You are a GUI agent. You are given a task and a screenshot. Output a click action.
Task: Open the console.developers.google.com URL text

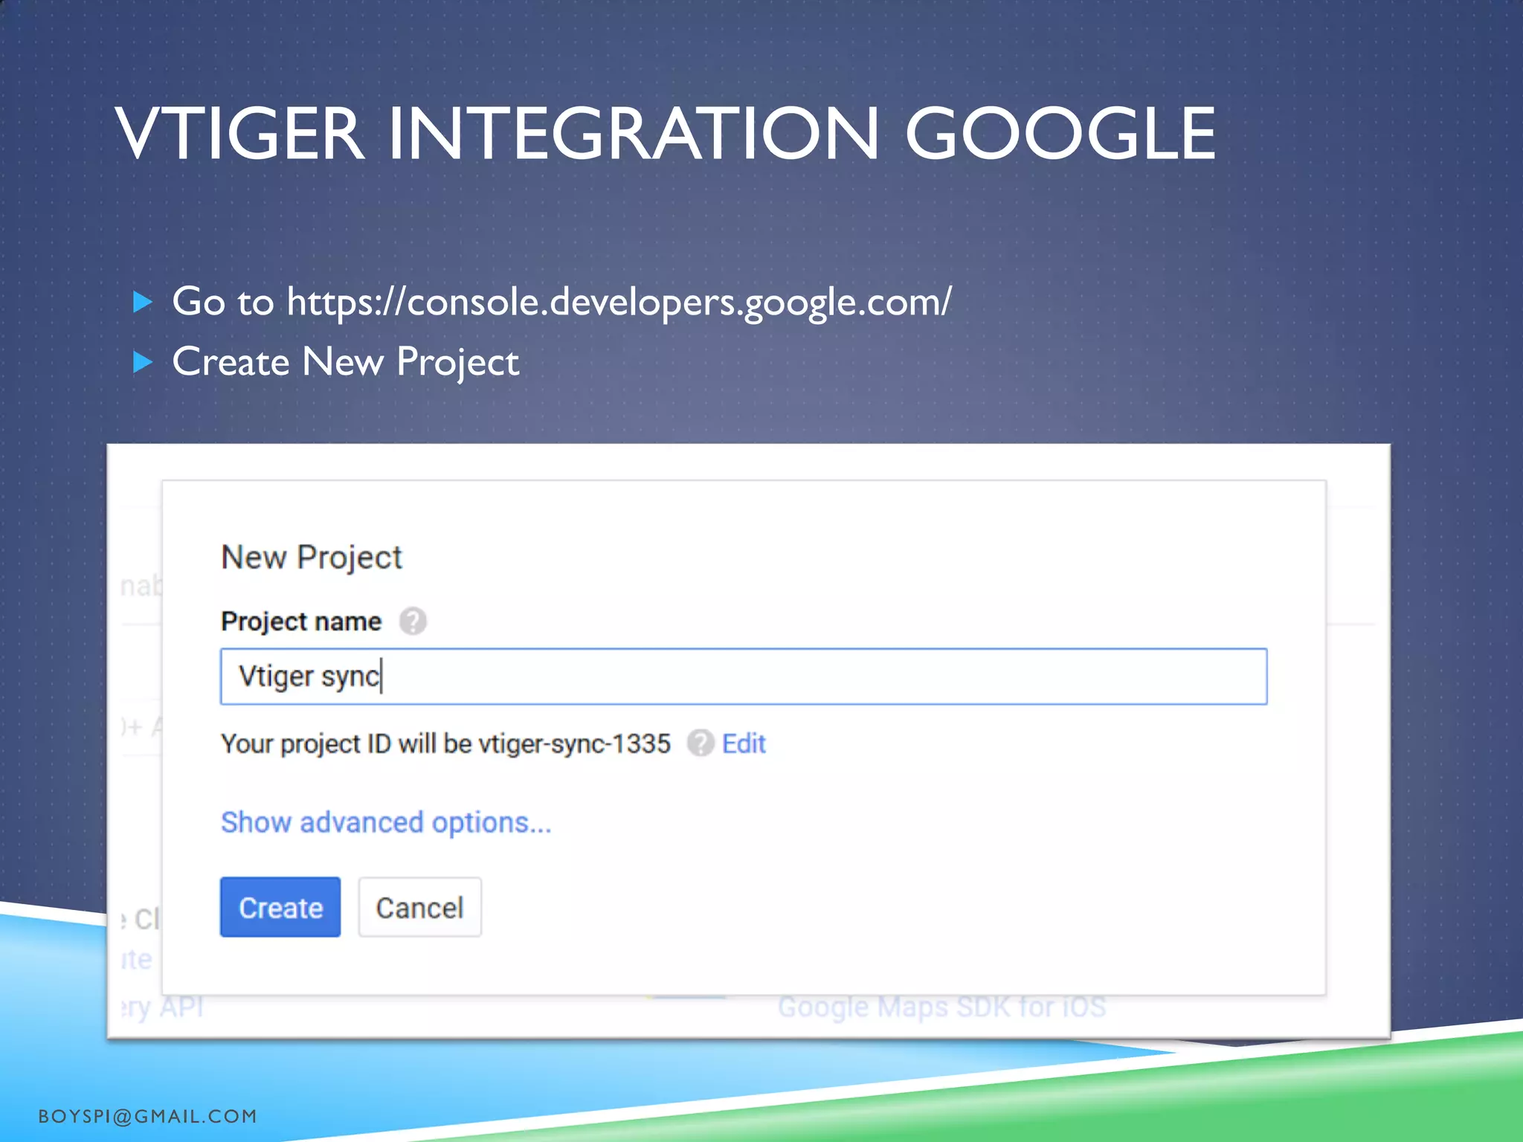619,302
